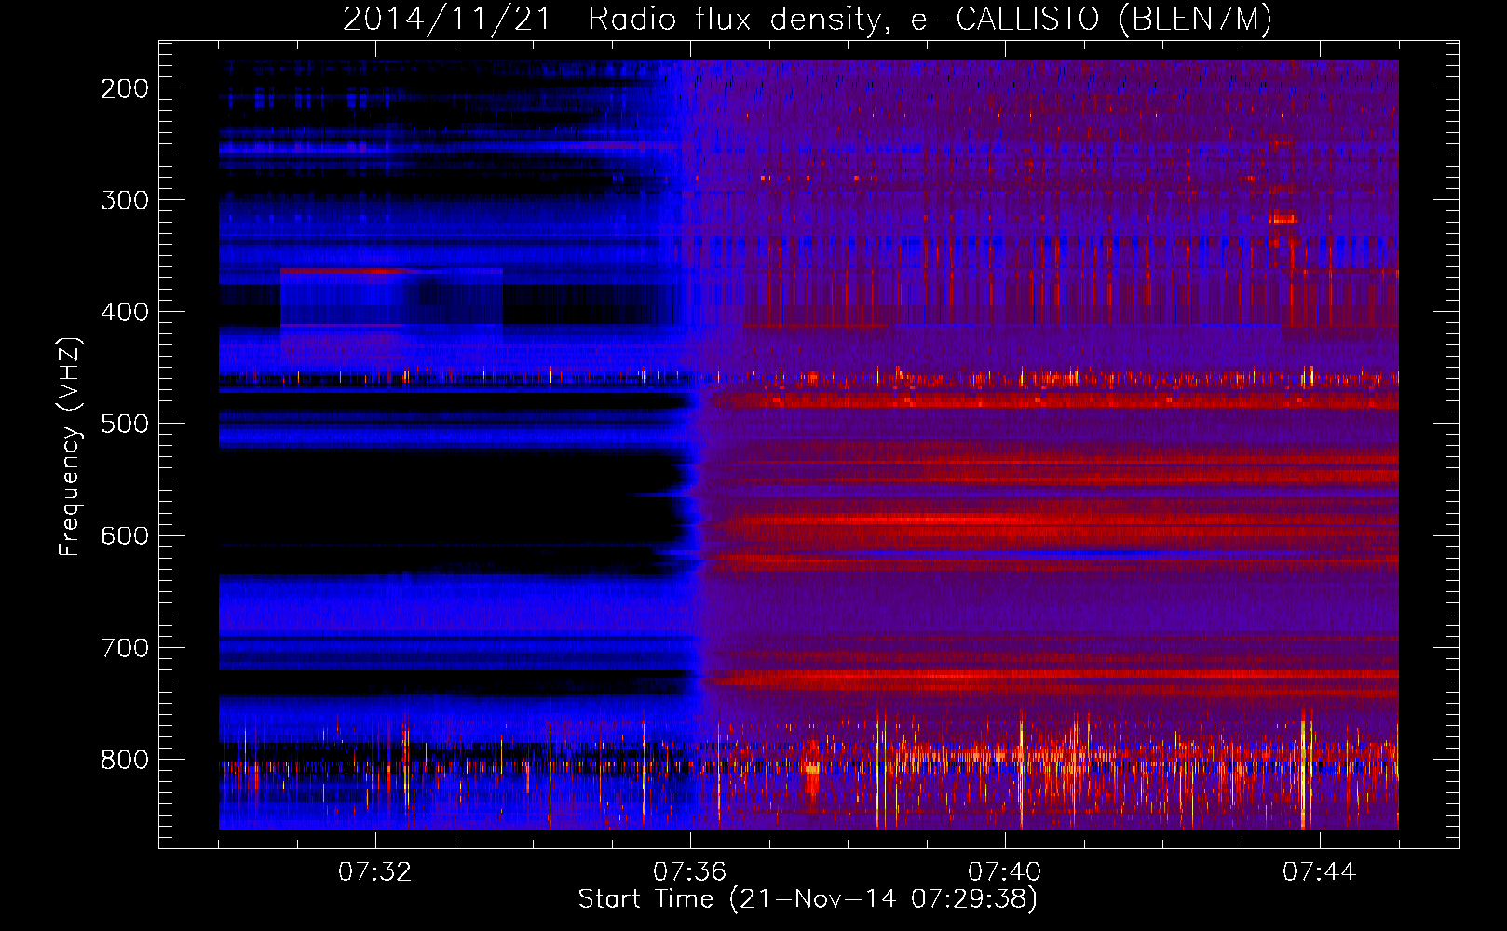
Task: Click the 700 frequency tick label
Action: (125, 648)
